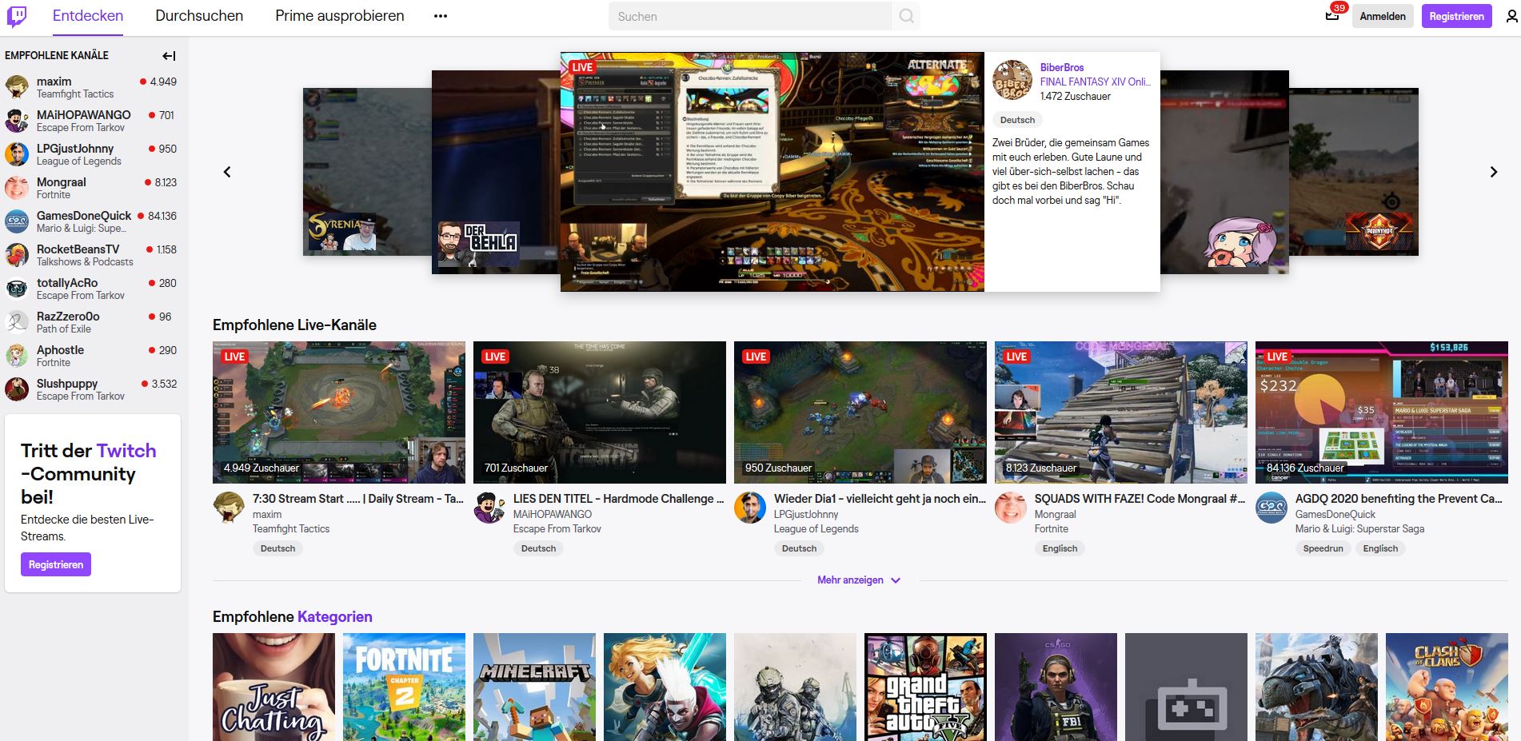1521x741 pixels.
Task: Click 'Mario & Luigi: Superstar Saga' game link
Action: (x=1359, y=529)
